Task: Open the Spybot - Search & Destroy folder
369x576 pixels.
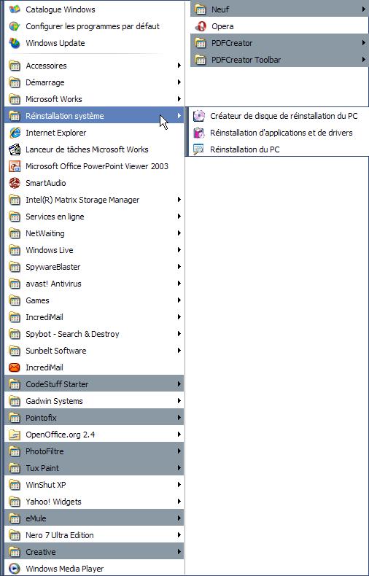Action: pyautogui.click(x=94, y=334)
